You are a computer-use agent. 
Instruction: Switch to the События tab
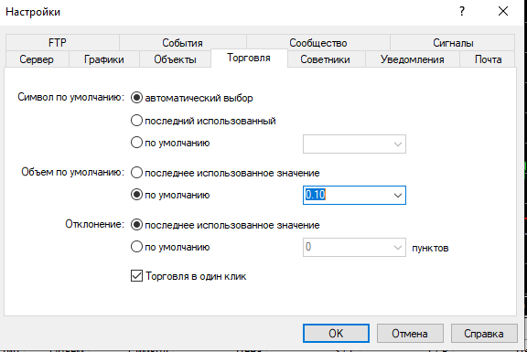click(183, 43)
